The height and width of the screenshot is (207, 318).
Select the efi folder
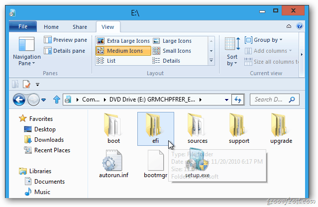tap(156, 129)
